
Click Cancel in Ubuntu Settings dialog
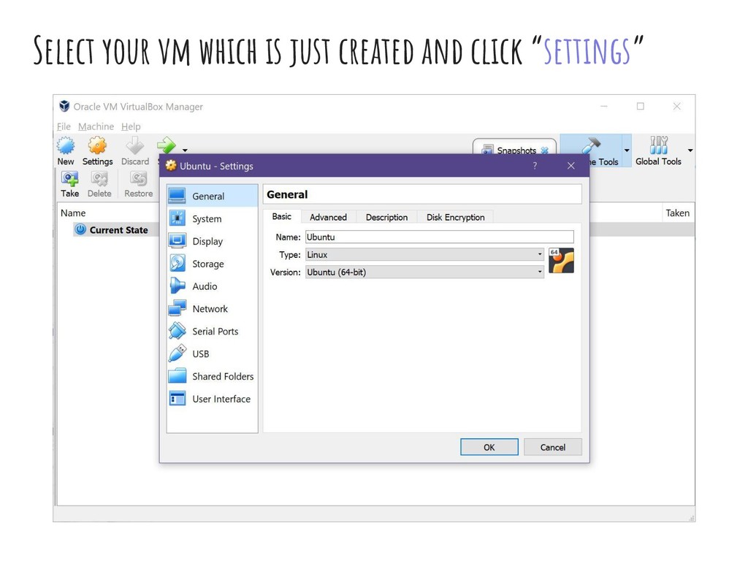(553, 447)
